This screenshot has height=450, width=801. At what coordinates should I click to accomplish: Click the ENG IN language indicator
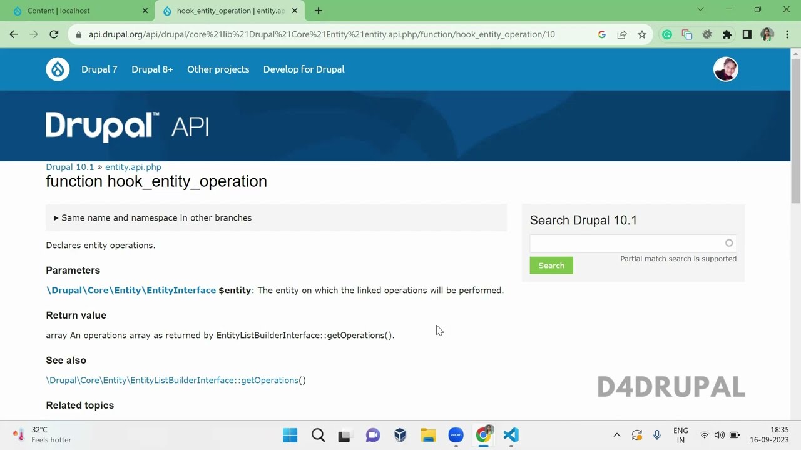[681, 435]
